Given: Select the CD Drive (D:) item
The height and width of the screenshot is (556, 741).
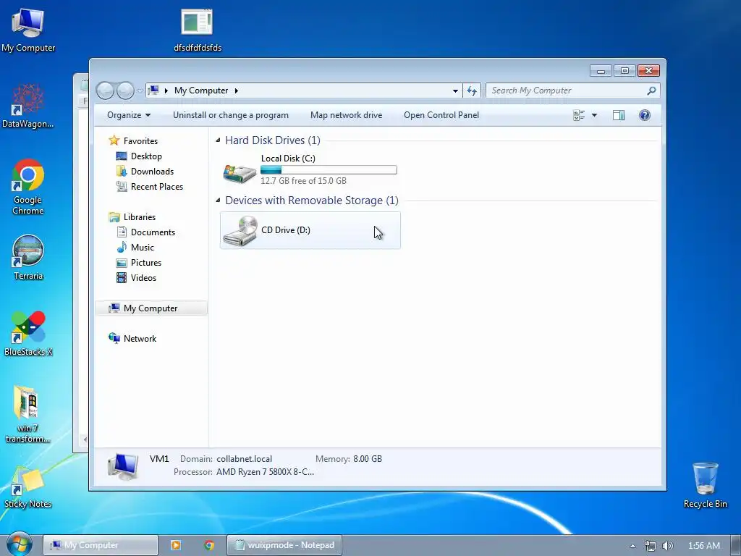Looking at the screenshot, I should 310,230.
